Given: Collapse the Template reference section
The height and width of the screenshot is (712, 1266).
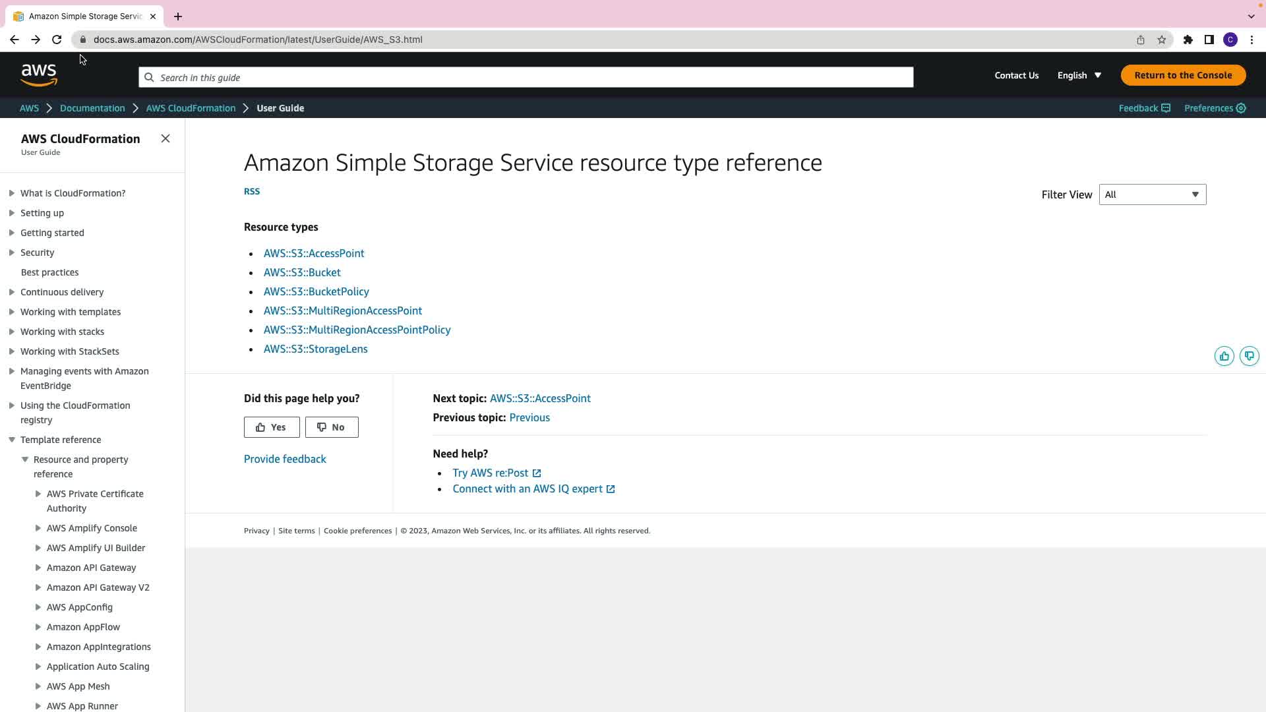Looking at the screenshot, I should (12, 440).
